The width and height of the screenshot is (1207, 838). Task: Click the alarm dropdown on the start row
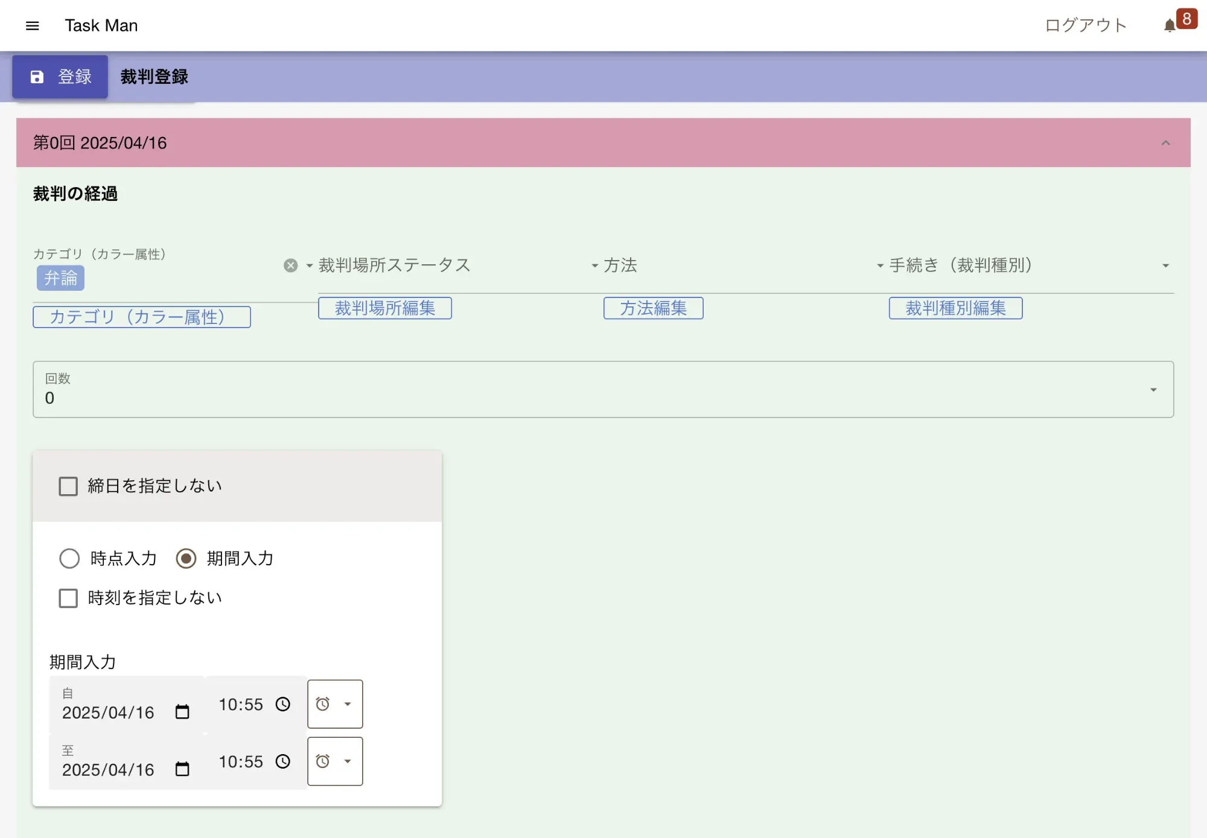[x=335, y=704]
